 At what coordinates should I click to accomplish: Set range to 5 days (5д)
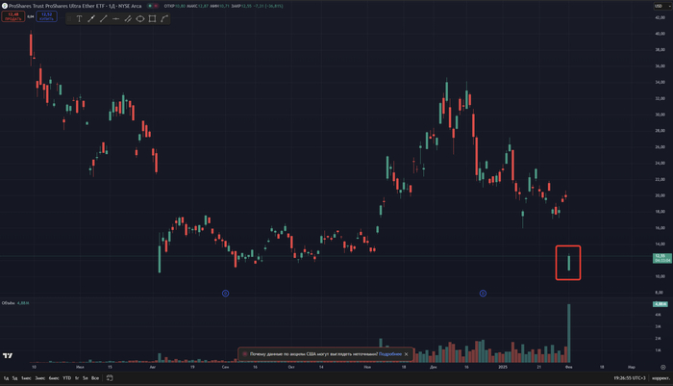[x=15, y=378]
